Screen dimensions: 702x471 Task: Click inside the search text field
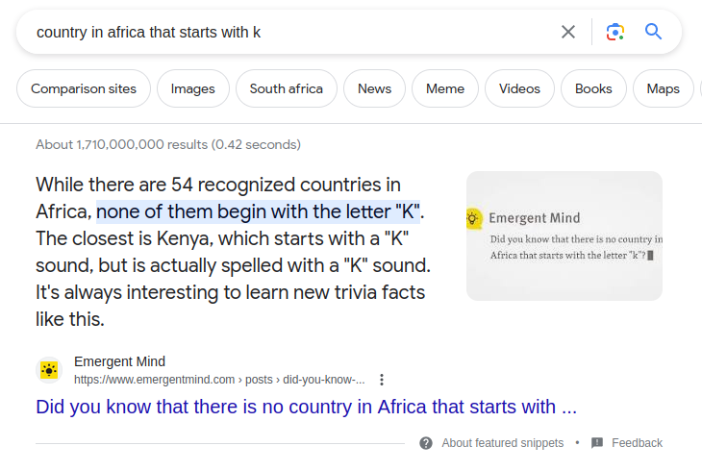291,33
